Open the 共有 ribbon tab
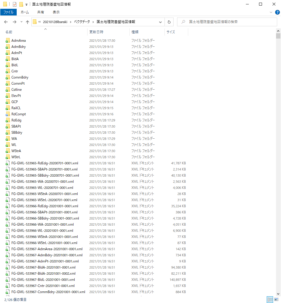Screen dimensions: 281x303 tap(41, 12)
